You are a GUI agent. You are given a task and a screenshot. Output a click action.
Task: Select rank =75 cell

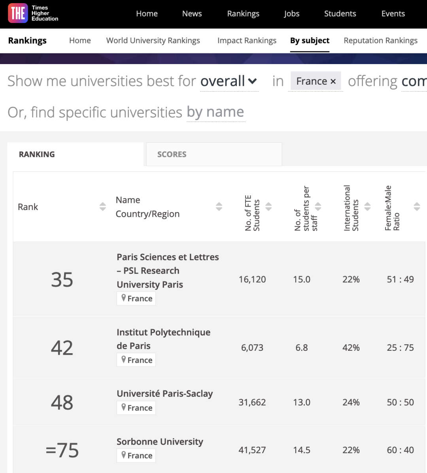tap(62, 450)
